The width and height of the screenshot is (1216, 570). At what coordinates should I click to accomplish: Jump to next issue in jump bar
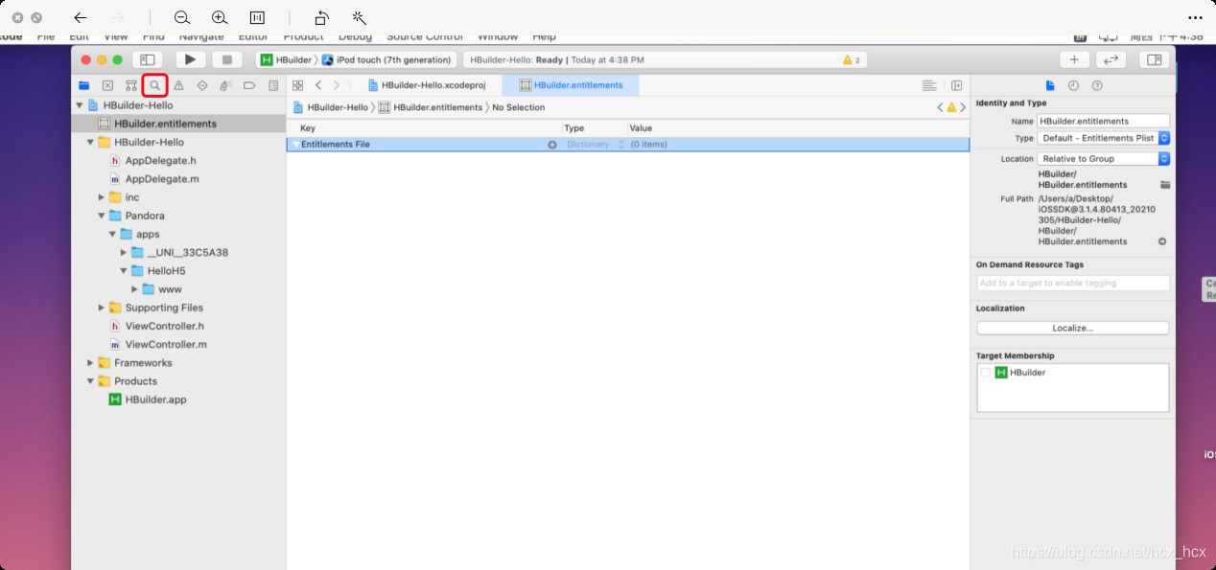point(963,107)
